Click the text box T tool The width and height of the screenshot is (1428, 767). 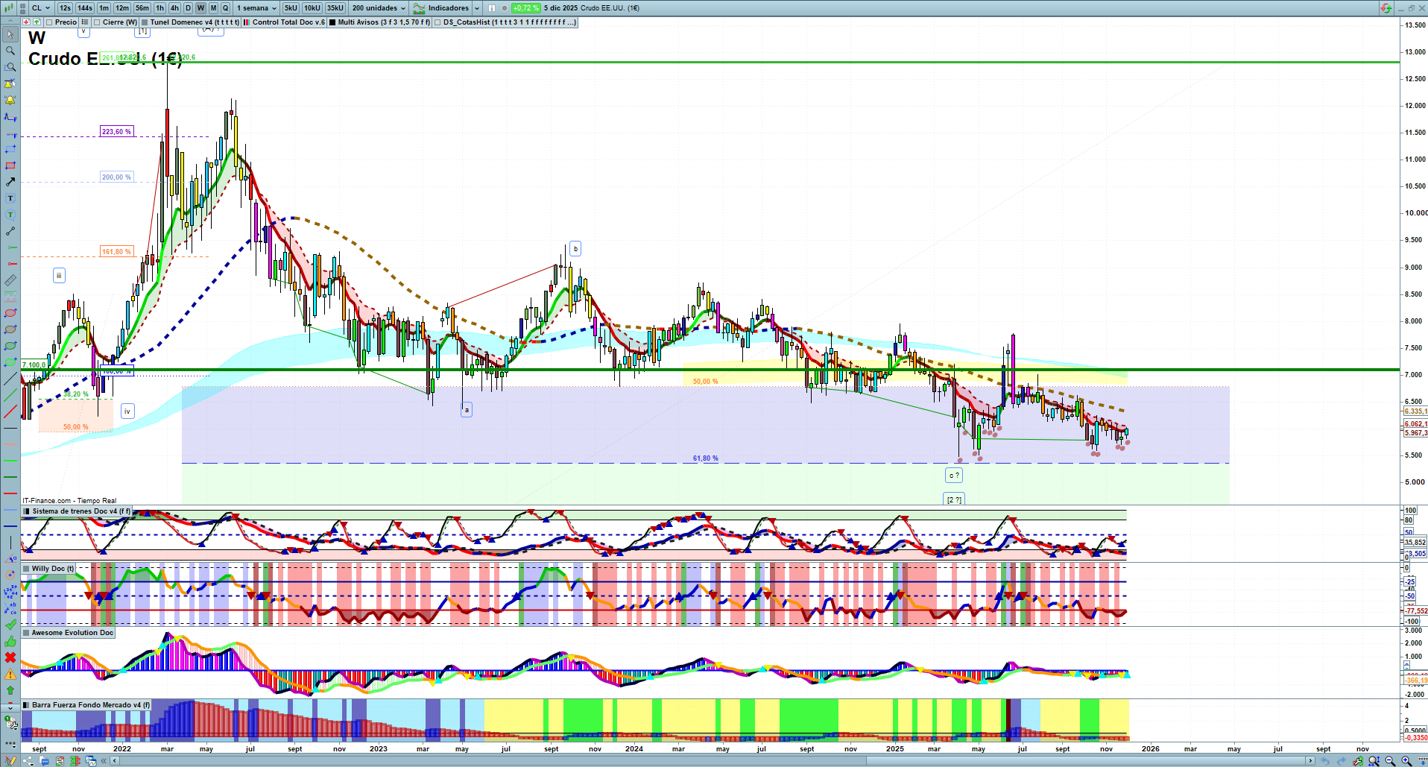coord(10,198)
